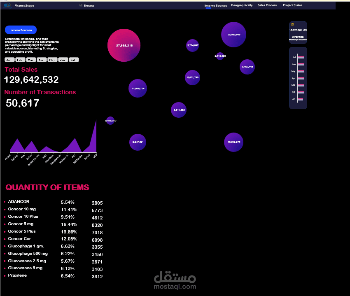The width and height of the screenshot is (350, 296).
Task: Click the Glucophage 500 mg item
Action: (28, 254)
